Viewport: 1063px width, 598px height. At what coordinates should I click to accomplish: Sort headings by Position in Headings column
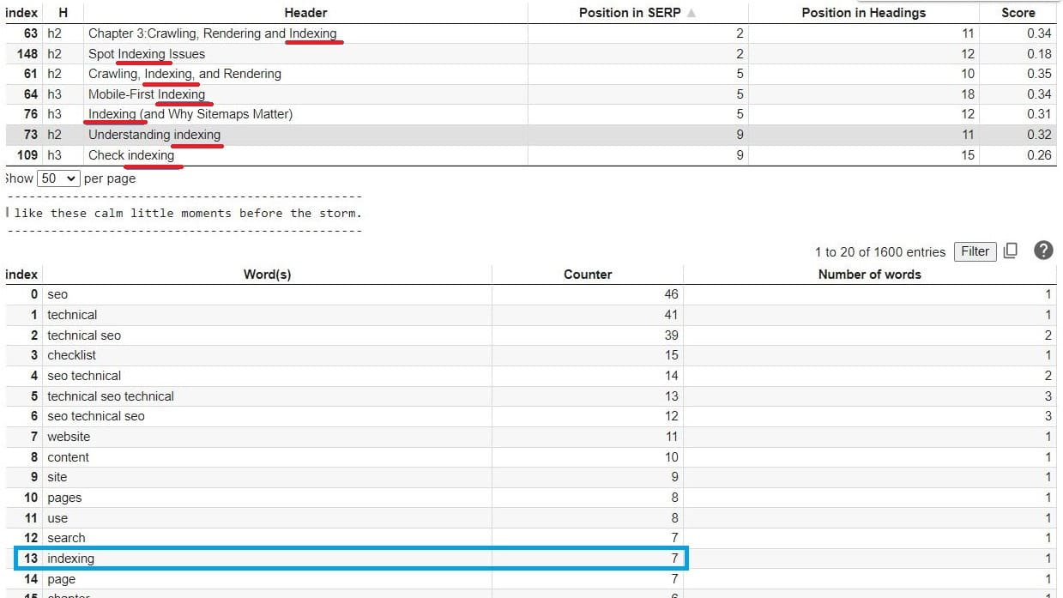point(863,12)
